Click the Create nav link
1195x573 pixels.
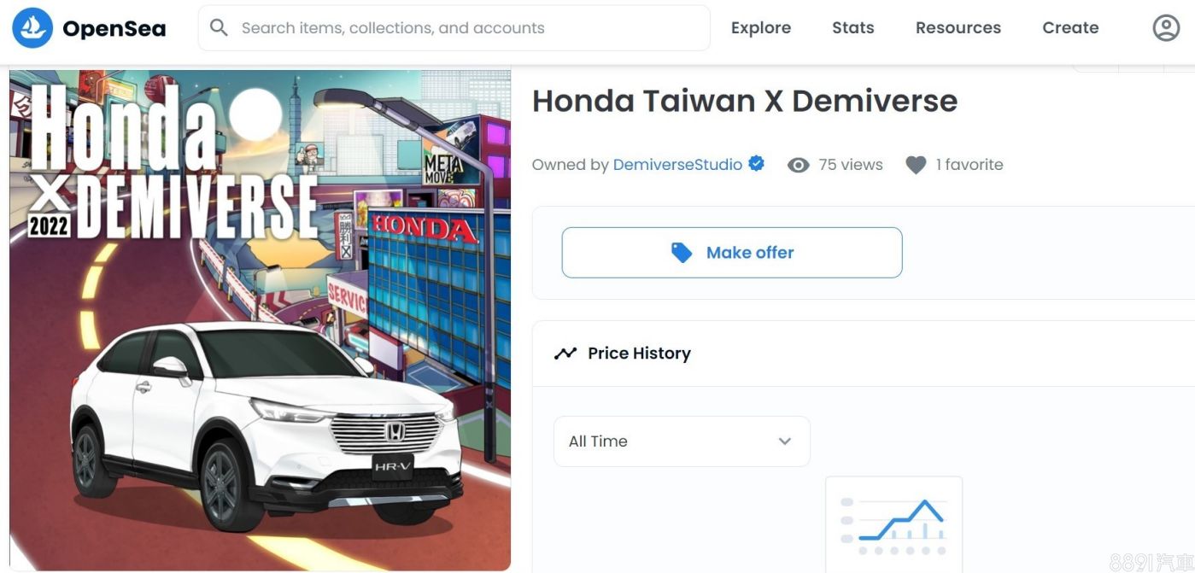tap(1070, 28)
